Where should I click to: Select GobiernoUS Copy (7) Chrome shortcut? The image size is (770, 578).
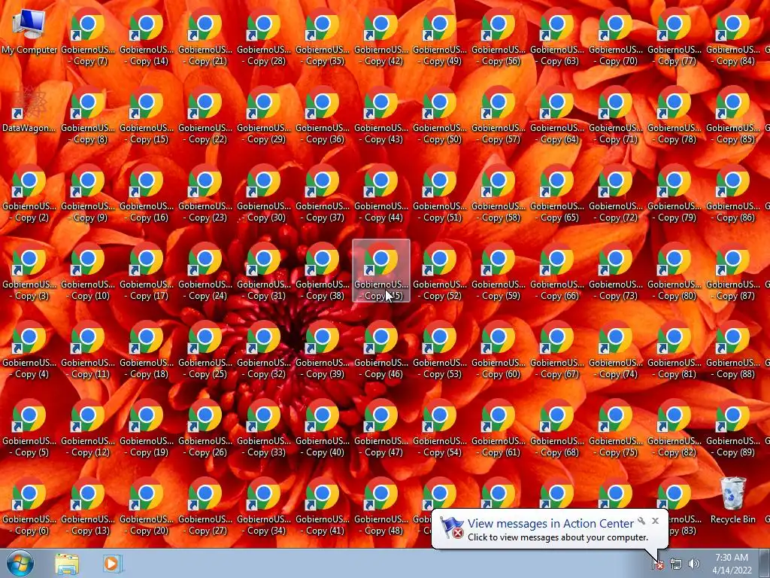tap(88, 37)
